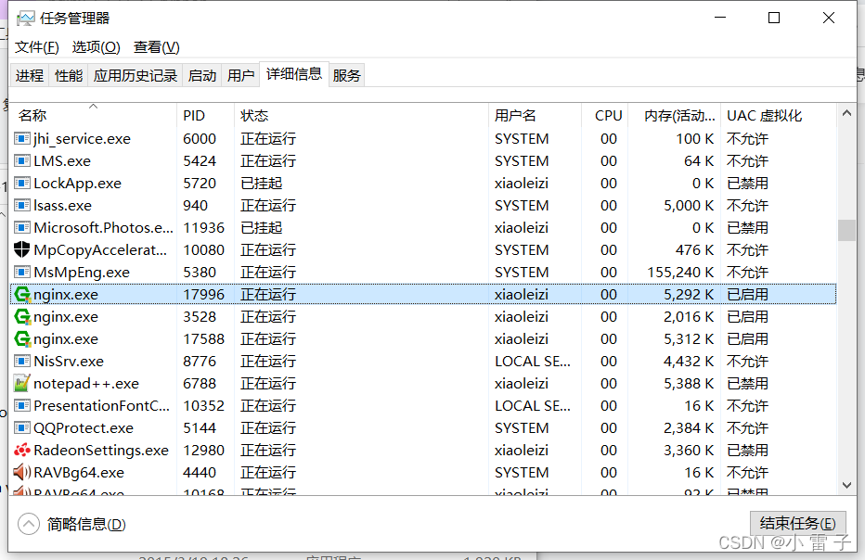The width and height of the screenshot is (865, 560).
Task: Switch to the 服务 tab
Action: pos(346,76)
